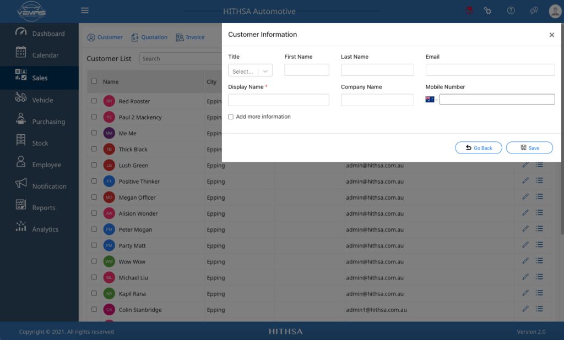The width and height of the screenshot is (564, 340).
Task: Edit Colin Stanbridge using pencil icon
Action: 525,309
